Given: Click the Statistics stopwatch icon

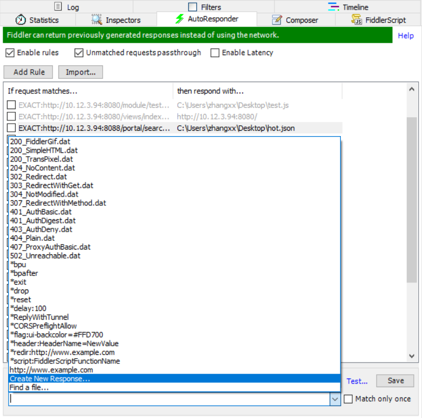Looking at the screenshot, I should point(21,19).
